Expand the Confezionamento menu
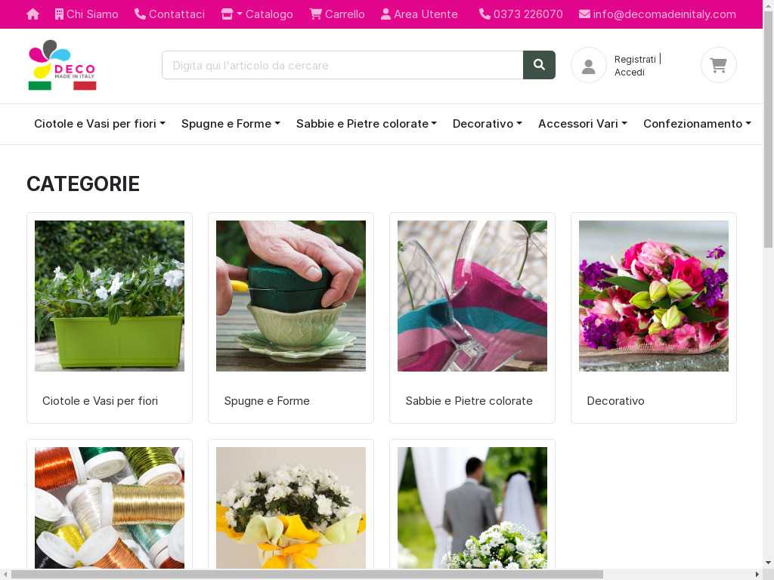The image size is (774, 580). coord(697,124)
